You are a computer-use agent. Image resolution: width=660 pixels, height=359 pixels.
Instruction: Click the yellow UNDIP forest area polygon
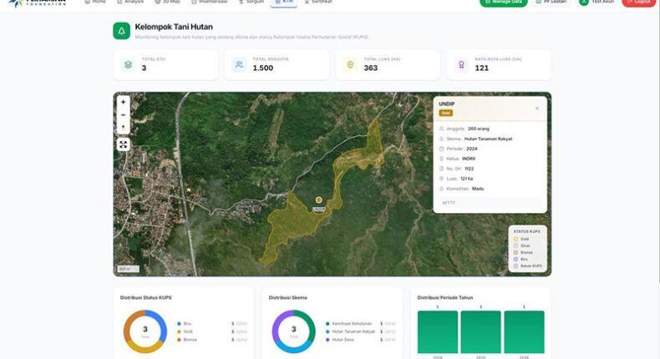point(295,219)
